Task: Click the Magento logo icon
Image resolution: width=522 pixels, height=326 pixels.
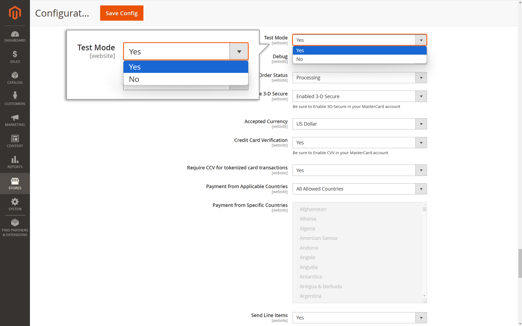Action: tap(15, 13)
